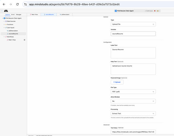Open the File Type dropdown showing PDF
The image size is (174, 136).
coord(133,92)
